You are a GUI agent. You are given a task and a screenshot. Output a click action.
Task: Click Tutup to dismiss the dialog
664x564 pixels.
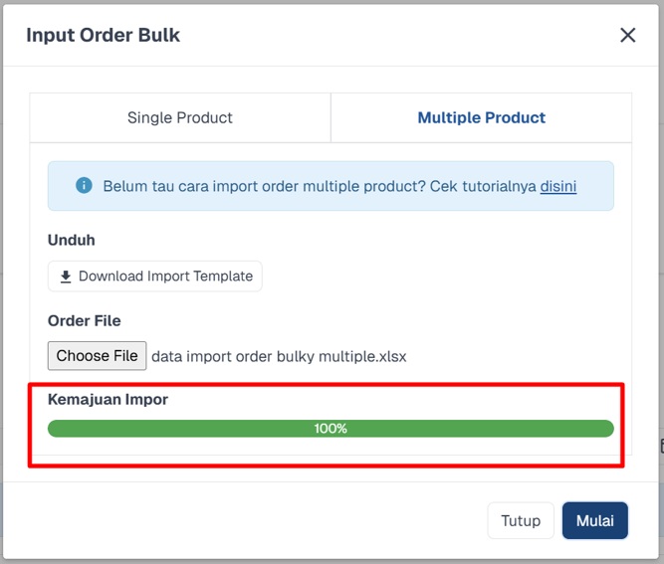click(x=521, y=520)
